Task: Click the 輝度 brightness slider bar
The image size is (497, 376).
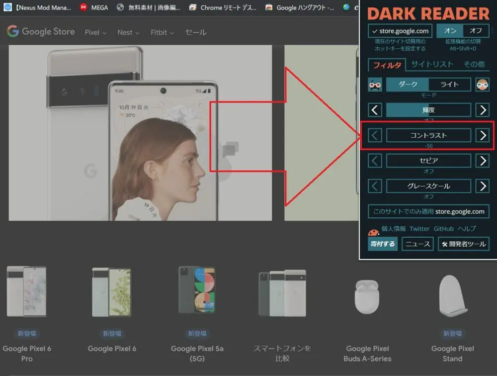Action: tap(428, 110)
